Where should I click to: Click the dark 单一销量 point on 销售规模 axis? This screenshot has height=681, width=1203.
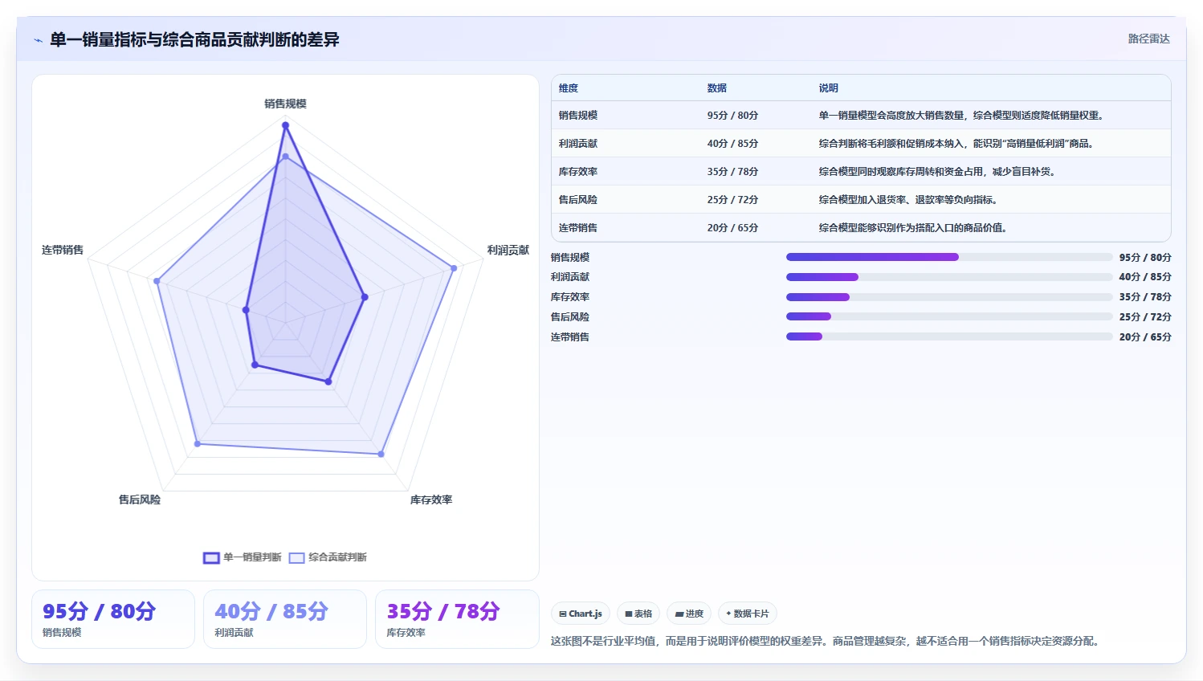285,125
